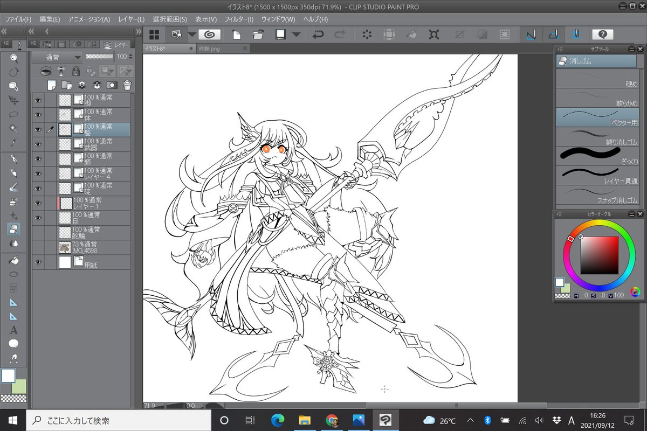
Task: Select the Eraser tool in toolbox
Action: click(x=14, y=229)
